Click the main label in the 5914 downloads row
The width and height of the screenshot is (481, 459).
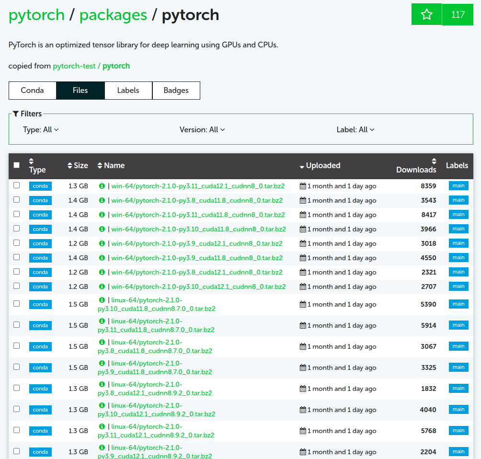point(458,325)
